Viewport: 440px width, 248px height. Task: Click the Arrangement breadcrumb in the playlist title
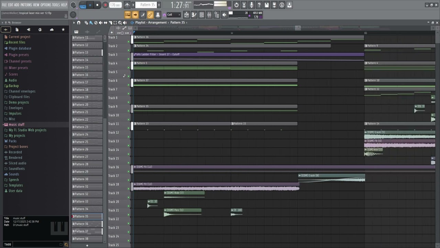pyautogui.click(x=157, y=22)
